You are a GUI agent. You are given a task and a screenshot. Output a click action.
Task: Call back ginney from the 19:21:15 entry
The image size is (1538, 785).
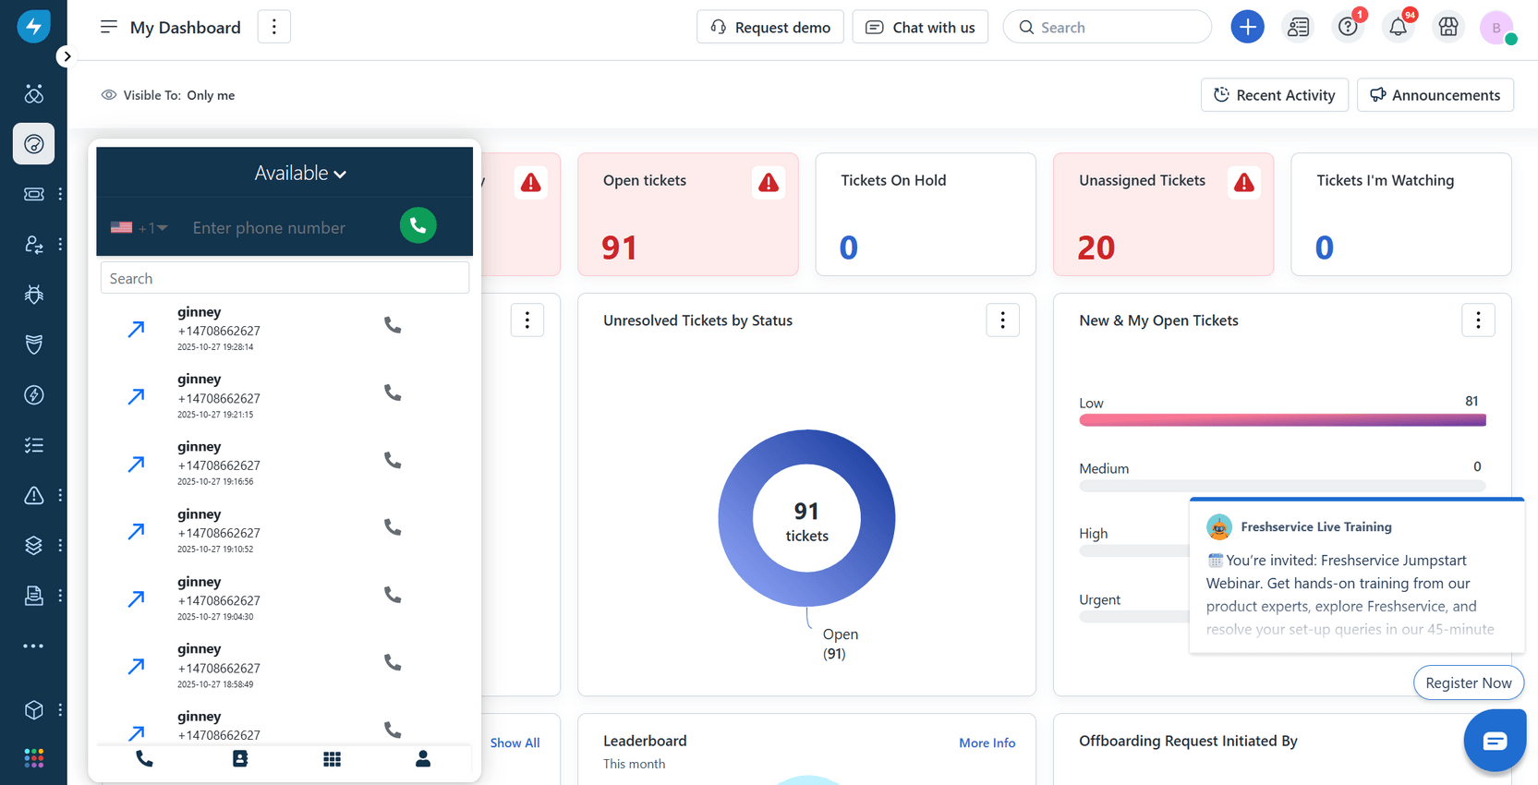(393, 392)
